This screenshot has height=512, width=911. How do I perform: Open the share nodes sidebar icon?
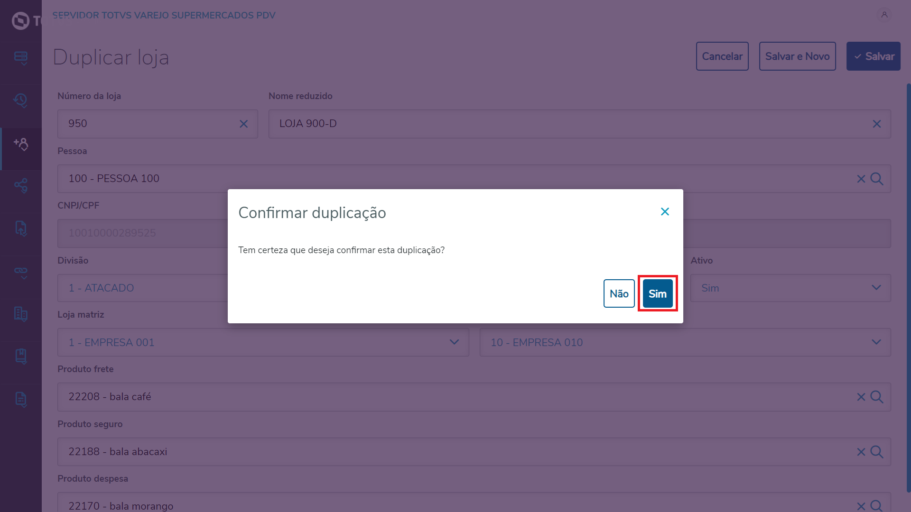point(21,185)
